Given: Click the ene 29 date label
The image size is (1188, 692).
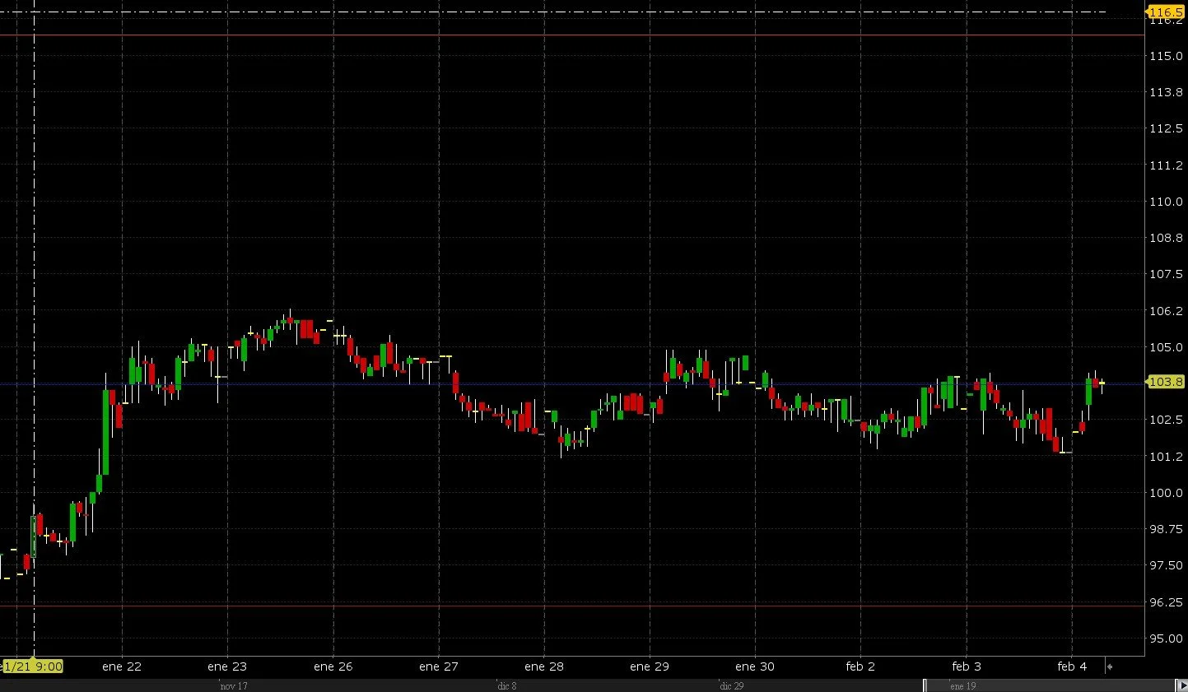Looking at the screenshot, I should tap(650, 666).
